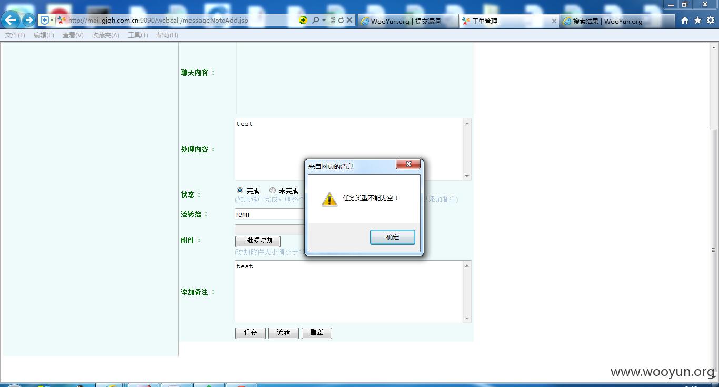This screenshot has height=387, width=719.
Task: Click the 聊天内容 content box
Action: tap(354, 78)
